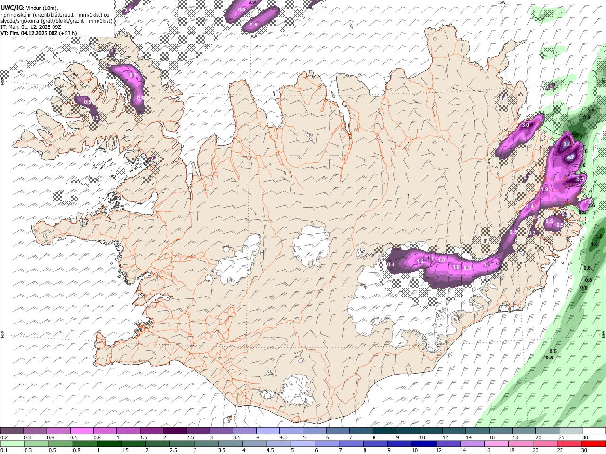Click the '0.1' label on lower legend row

click(4, 451)
